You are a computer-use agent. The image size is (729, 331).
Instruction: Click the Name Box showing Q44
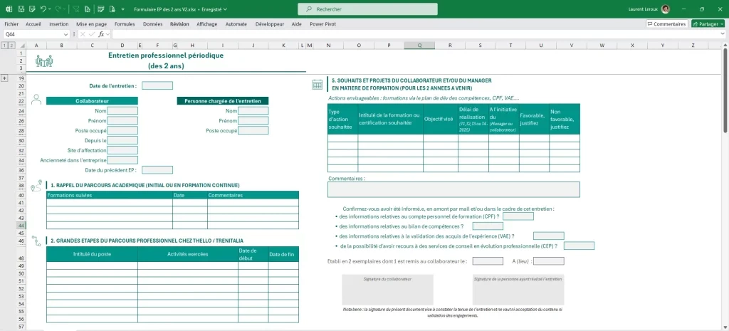click(x=33, y=34)
